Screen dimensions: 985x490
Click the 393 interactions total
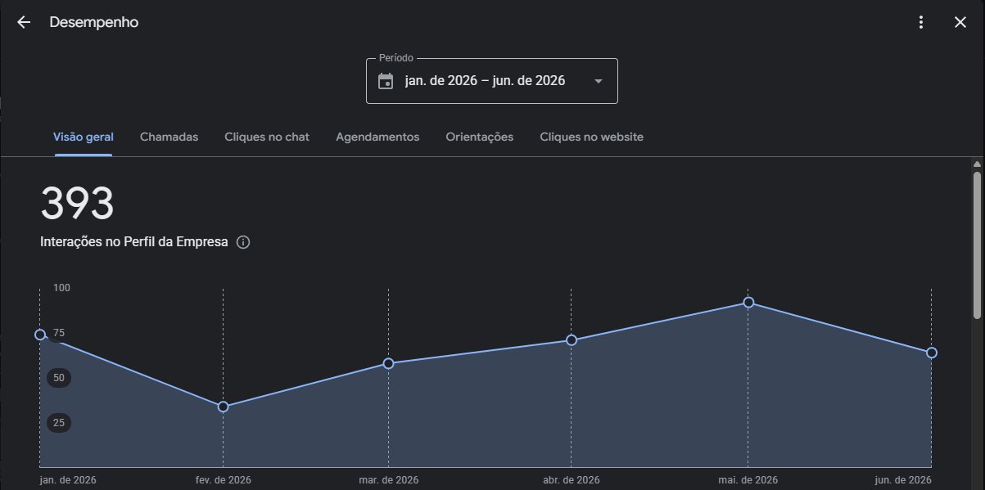pos(77,203)
